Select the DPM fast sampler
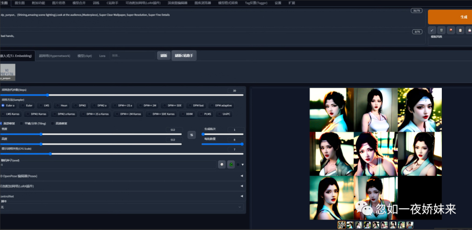Image resolution: width=472 pixels, height=230 pixels. click(196, 106)
